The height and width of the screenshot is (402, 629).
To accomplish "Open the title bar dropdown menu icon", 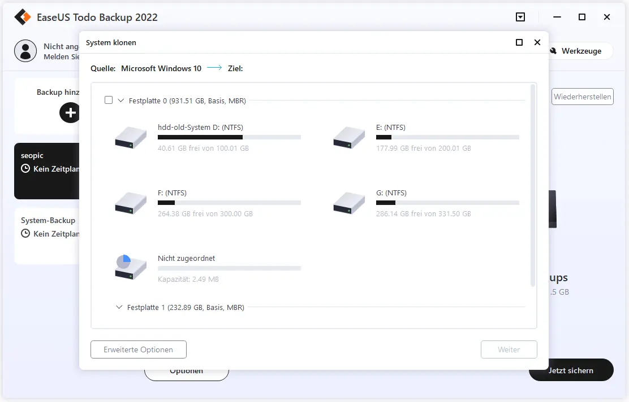I will [520, 17].
